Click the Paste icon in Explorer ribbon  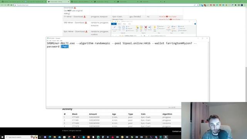[123, 28]
